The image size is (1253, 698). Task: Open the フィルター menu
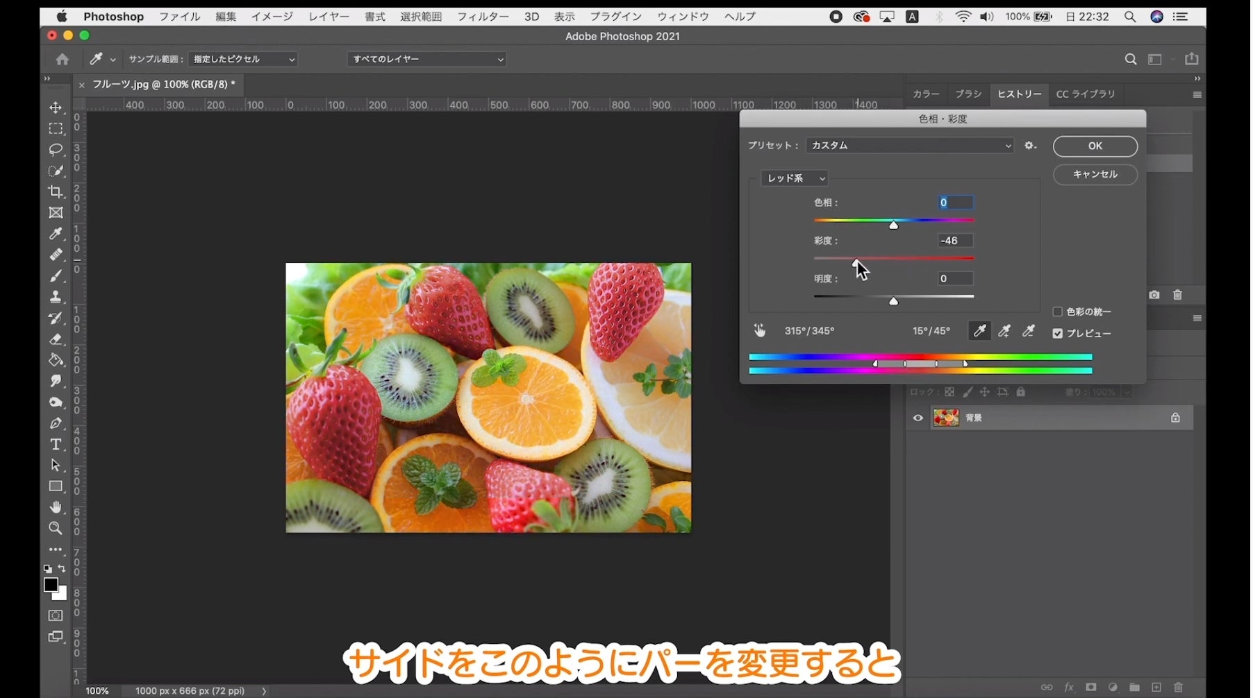pos(483,17)
